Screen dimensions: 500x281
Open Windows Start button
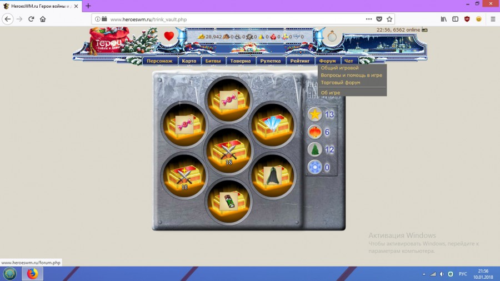tap(9, 274)
